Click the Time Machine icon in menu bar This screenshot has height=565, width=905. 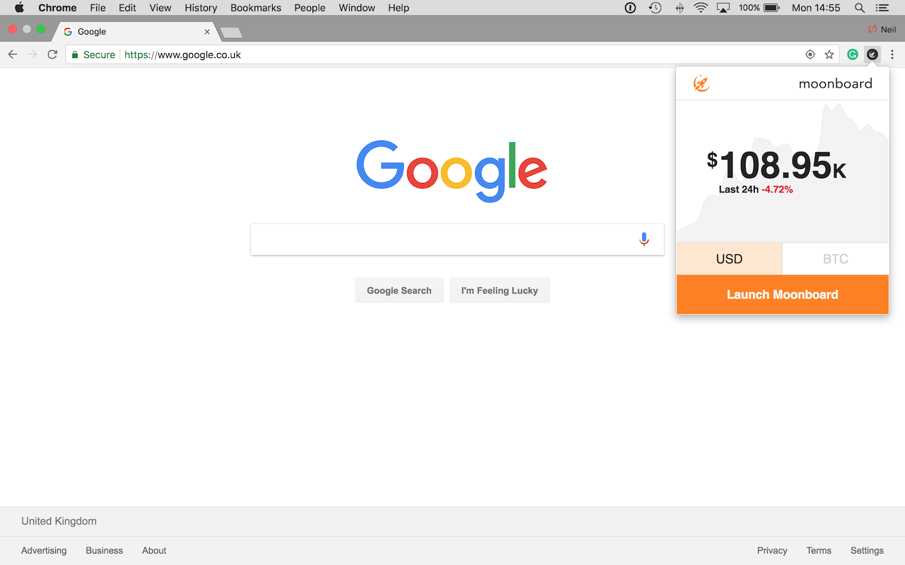pyautogui.click(x=655, y=8)
